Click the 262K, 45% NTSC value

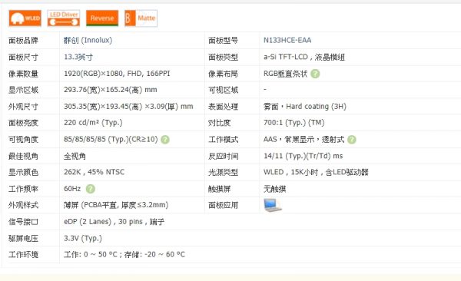tap(94, 172)
